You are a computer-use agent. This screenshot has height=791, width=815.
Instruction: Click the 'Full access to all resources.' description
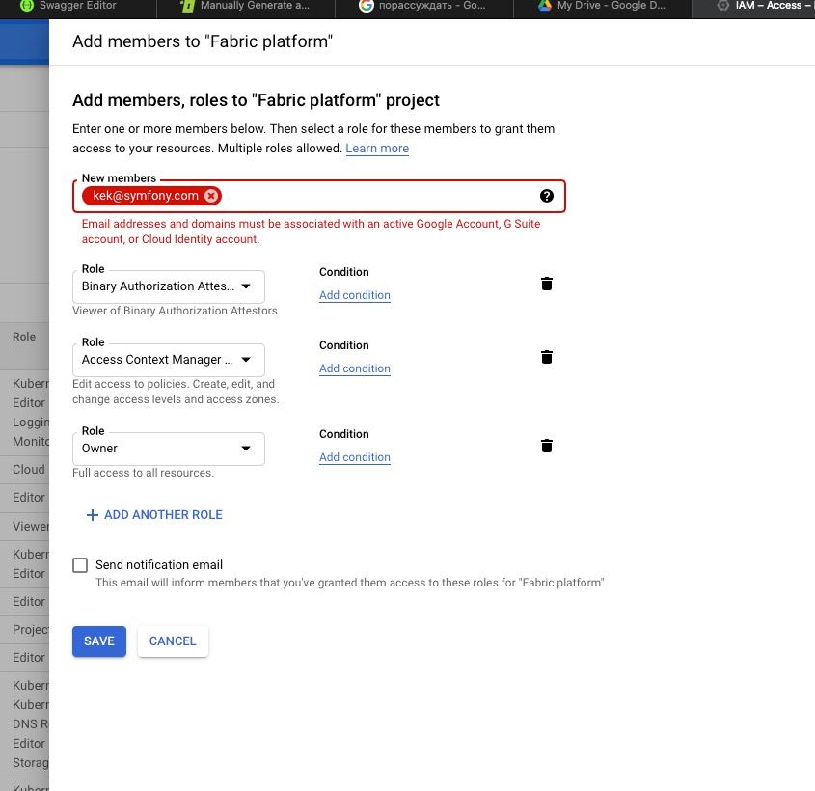tap(143, 473)
